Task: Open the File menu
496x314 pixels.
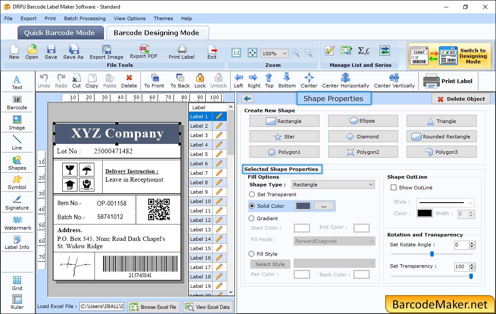Action: coord(8,18)
